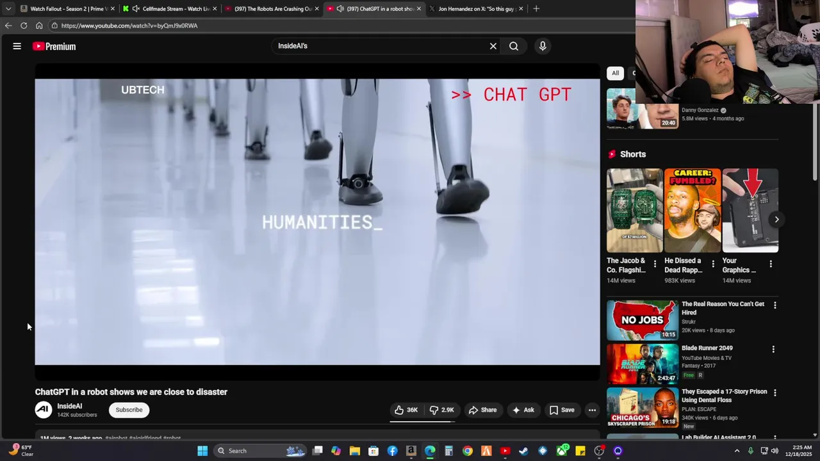Open options for Your Graphics short
This screenshot has height=461, width=820.
(771, 264)
